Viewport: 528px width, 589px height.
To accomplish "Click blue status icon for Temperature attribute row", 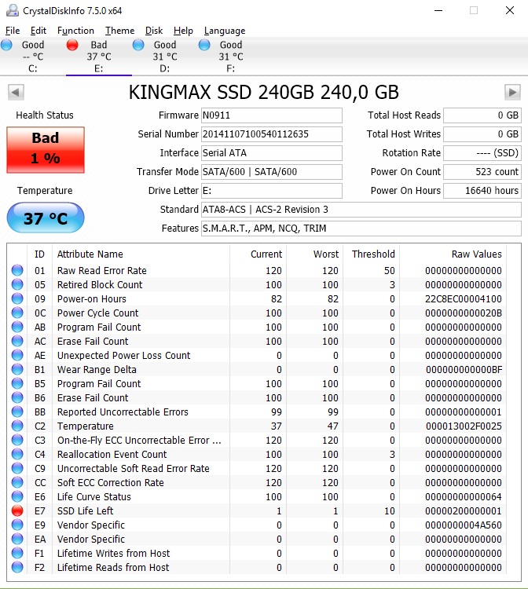I will click(x=17, y=426).
